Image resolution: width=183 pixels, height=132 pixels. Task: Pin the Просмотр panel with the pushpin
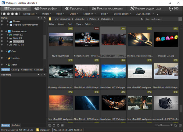pos(41,75)
